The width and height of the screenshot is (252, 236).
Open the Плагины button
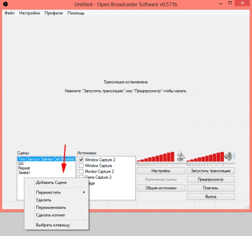pos(210,188)
